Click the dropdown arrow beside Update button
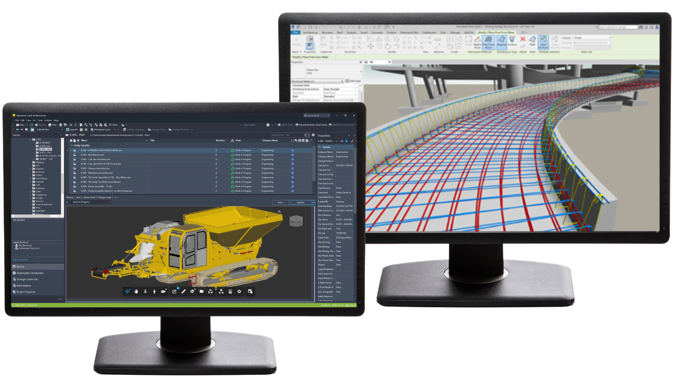The width and height of the screenshot is (673, 378). (313, 202)
